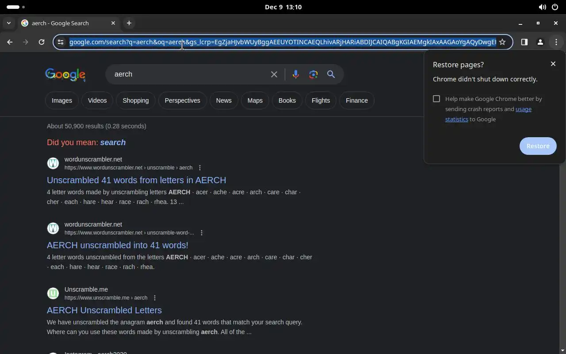Open 'AERCH unscrambled into 41 words!' result
566x354 pixels.
point(118,245)
